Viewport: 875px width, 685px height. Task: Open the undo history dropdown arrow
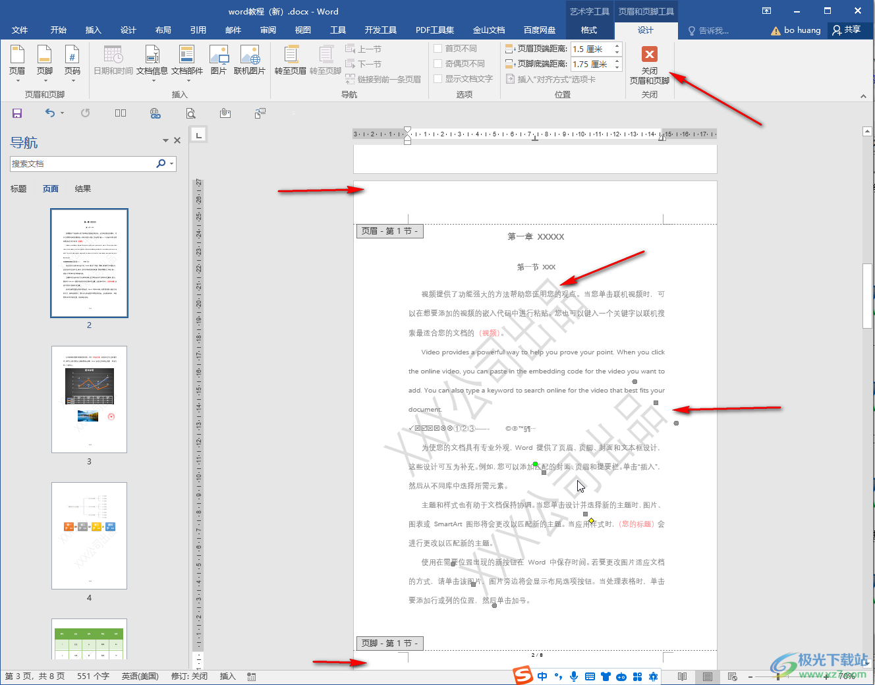[63, 113]
